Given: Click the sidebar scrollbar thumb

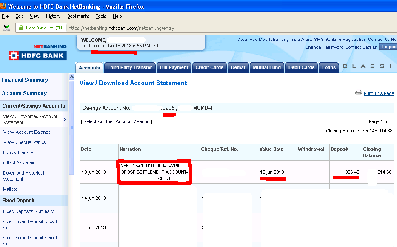Looking at the screenshot, I should point(71,128).
